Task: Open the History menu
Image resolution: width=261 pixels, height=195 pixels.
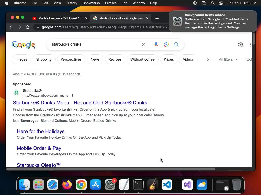Action: (72, 3)
